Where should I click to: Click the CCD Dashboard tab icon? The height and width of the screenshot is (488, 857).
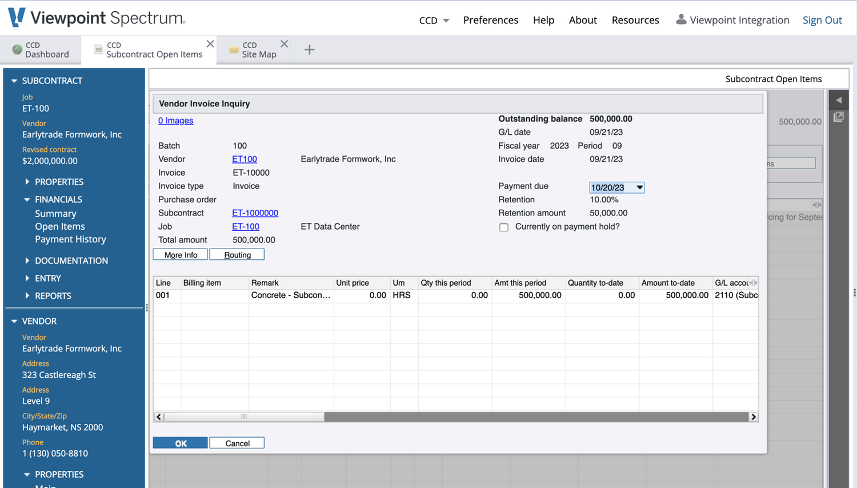tap(17, 50)
